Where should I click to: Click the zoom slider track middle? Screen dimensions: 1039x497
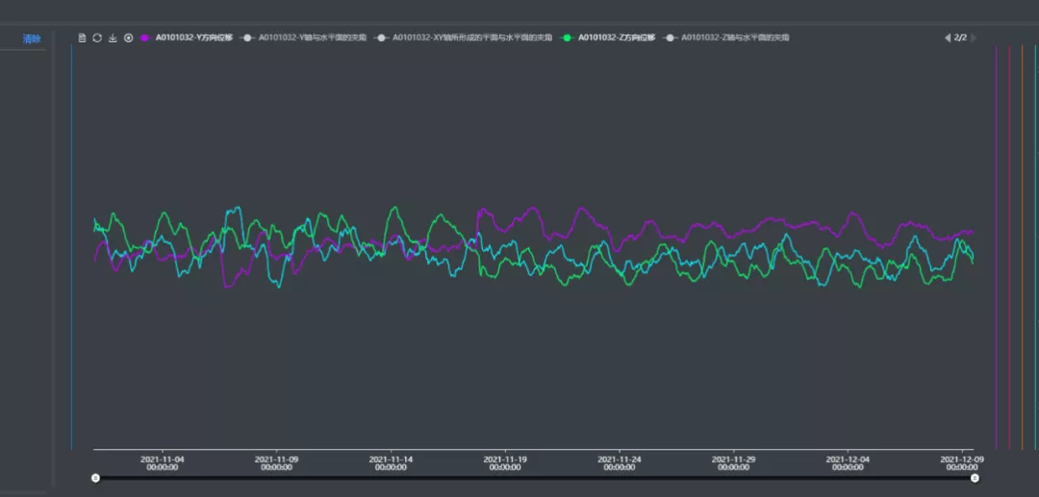pos(534,477)
